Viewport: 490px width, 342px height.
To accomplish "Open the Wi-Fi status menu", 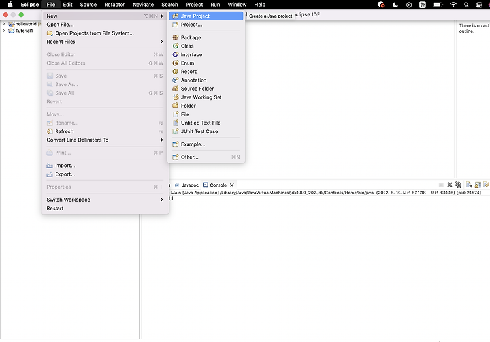I will tap(453, 5).
